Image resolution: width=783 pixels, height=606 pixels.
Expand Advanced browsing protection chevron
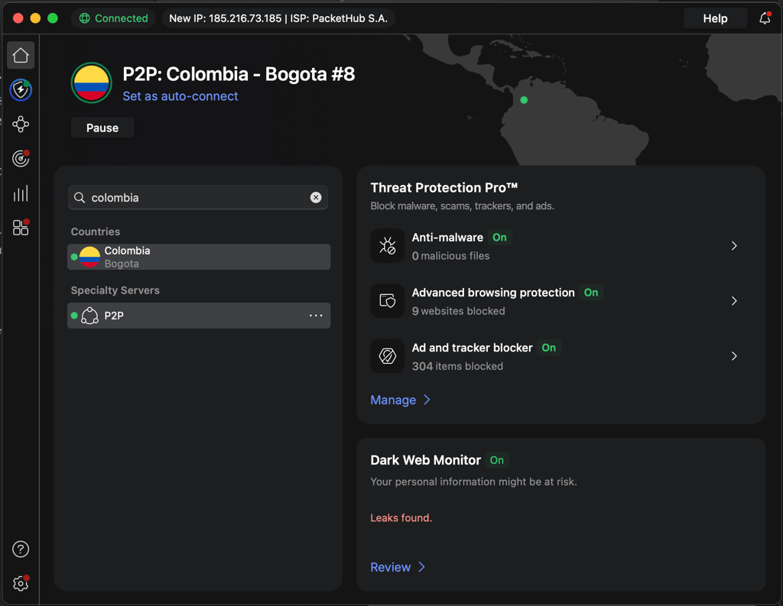tap(734, 301)
